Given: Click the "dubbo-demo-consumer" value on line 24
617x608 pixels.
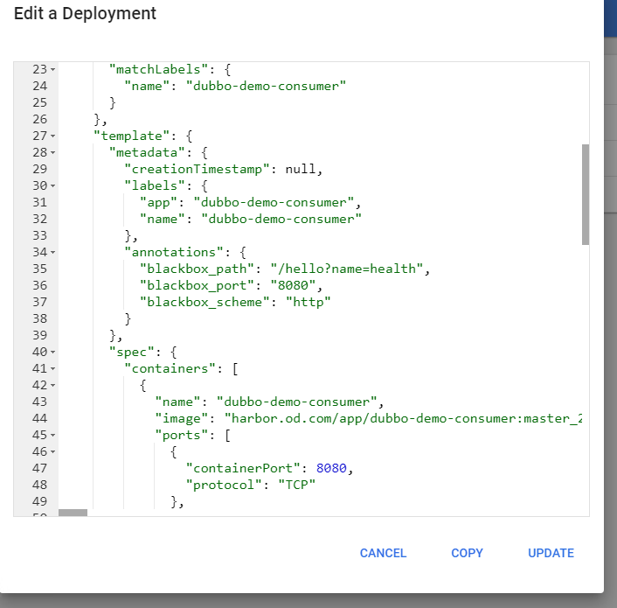Looking at the screenshot, I should pyautogui.click(x=266, y=87).
